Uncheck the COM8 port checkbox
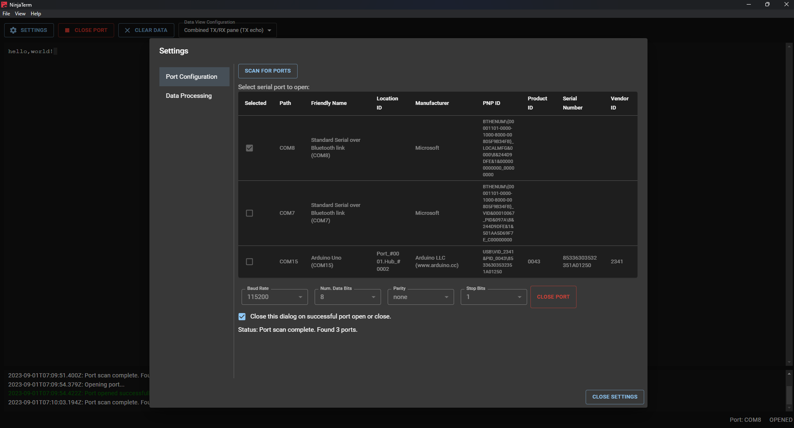Screen dimensions: 794x428 (x=249, y=148)
